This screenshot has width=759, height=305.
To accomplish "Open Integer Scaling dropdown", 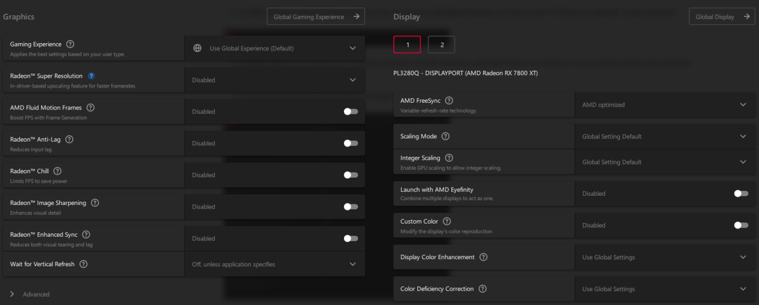I will pyautogui.click(x=665, y=162).
